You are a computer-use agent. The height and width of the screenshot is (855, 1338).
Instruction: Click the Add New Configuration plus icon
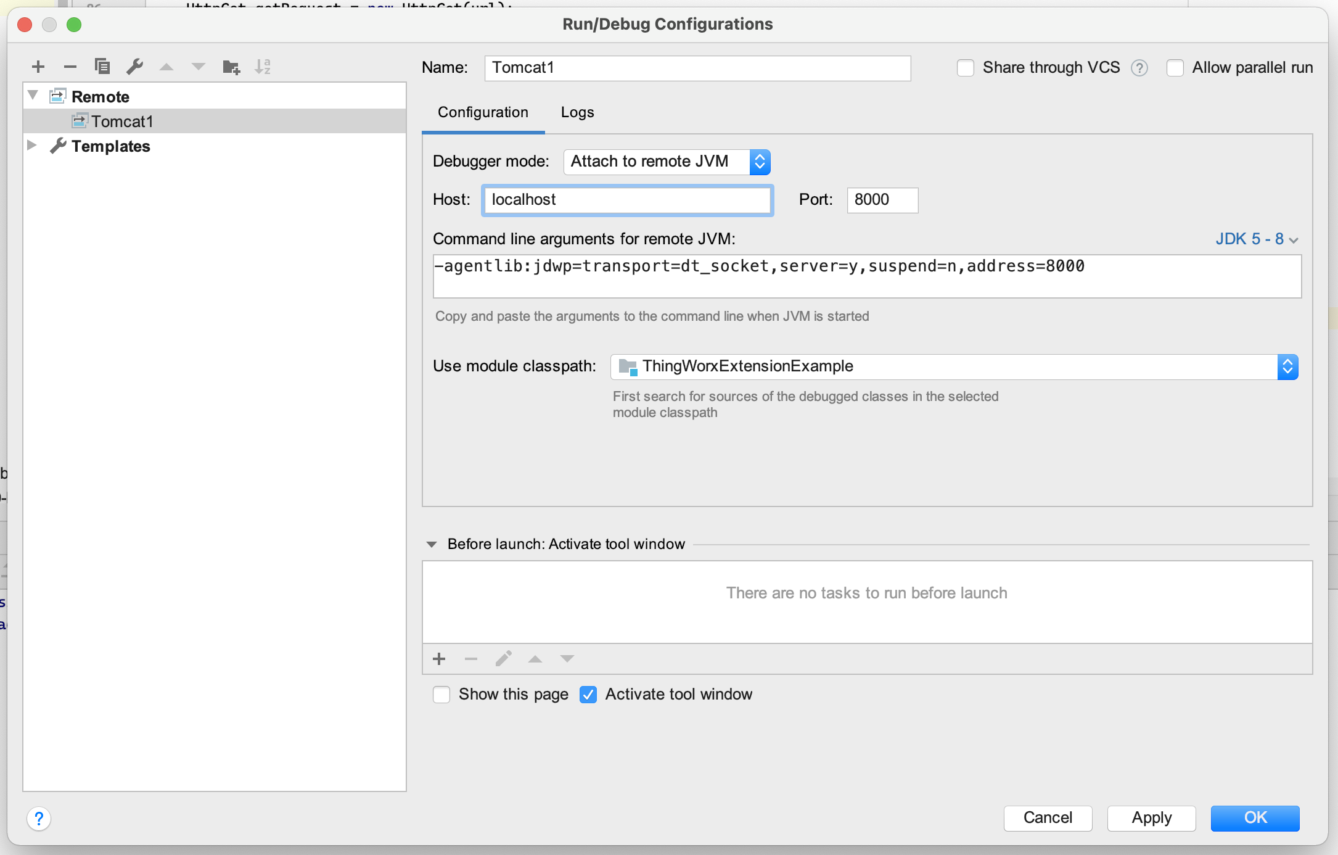(x=38, y=67)
